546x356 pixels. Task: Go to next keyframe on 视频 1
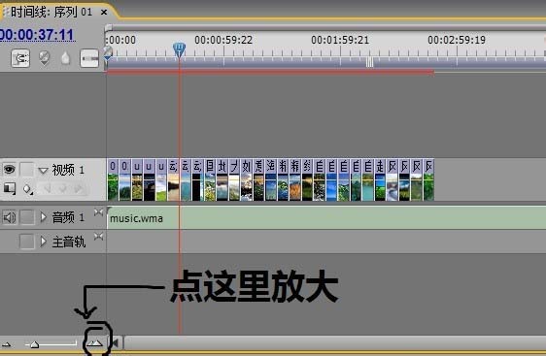pyautogui.click(x=78, y=189)
